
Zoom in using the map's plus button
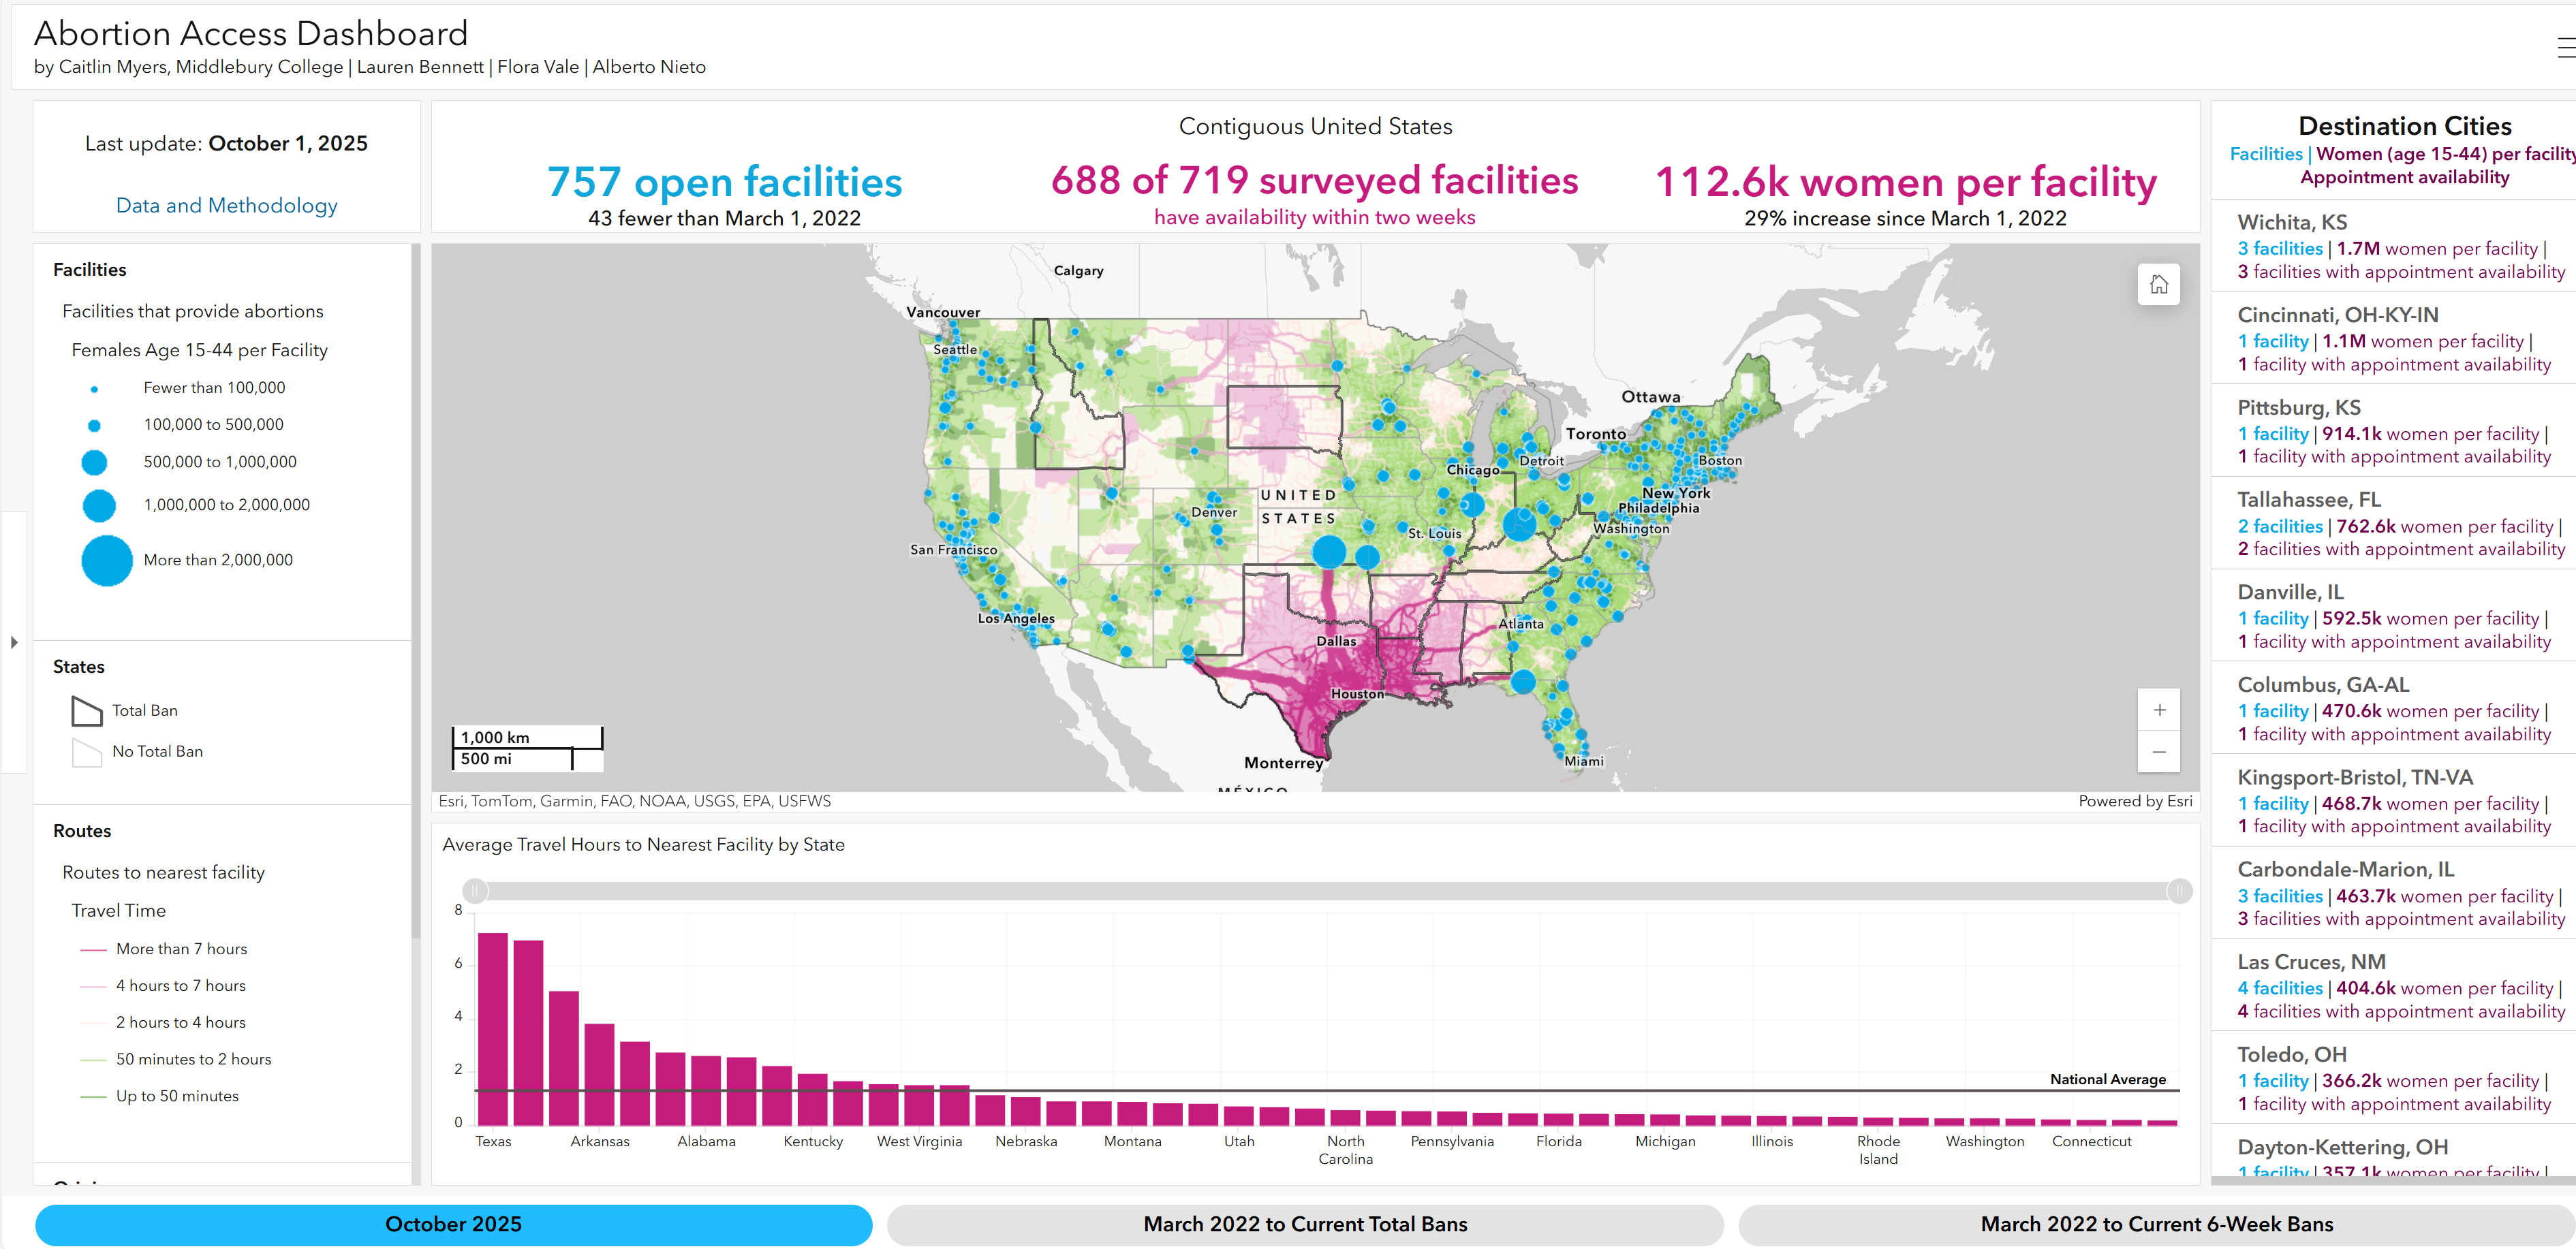point(2159,710)
